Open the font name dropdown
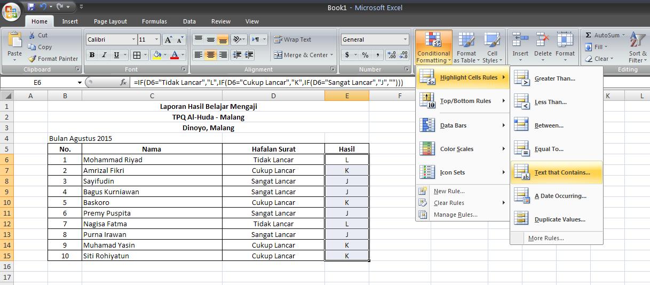This screenshot has width=650, height=285. click(133, 39)
